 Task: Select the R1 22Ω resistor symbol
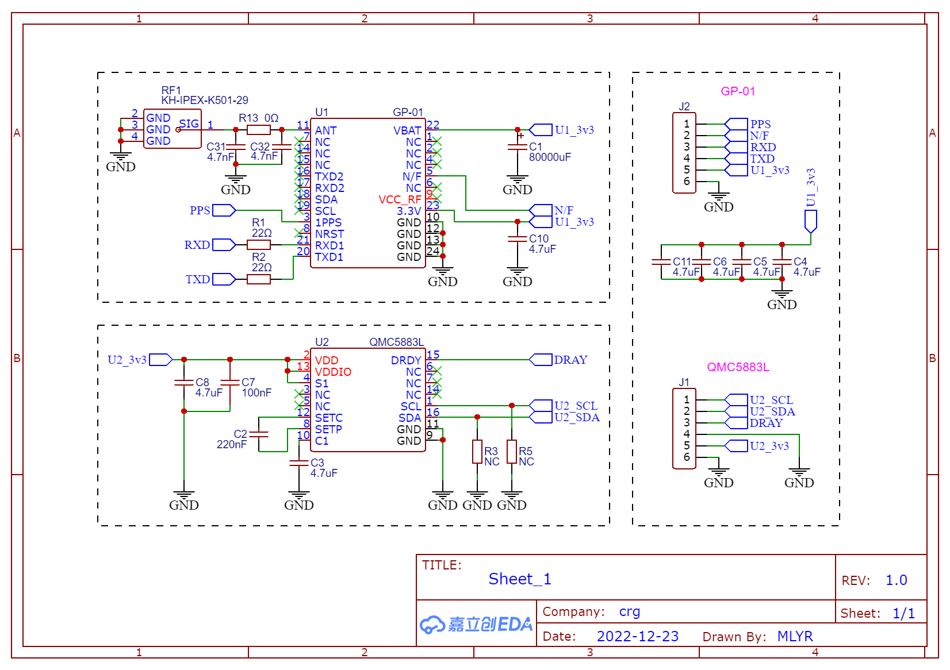click(259, 245)
